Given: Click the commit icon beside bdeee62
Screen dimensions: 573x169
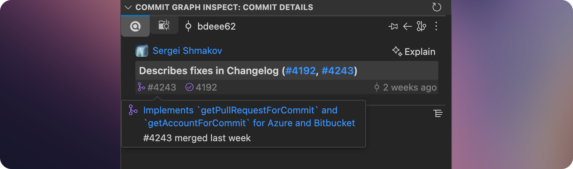Looking at the screenshot, I should 188,26.
